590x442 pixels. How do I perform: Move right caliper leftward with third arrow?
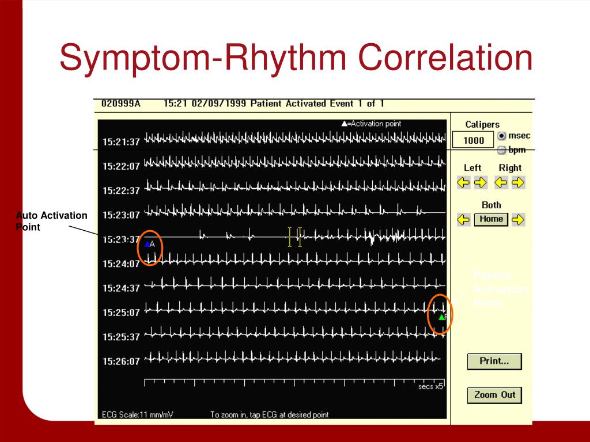click(501, 182)
